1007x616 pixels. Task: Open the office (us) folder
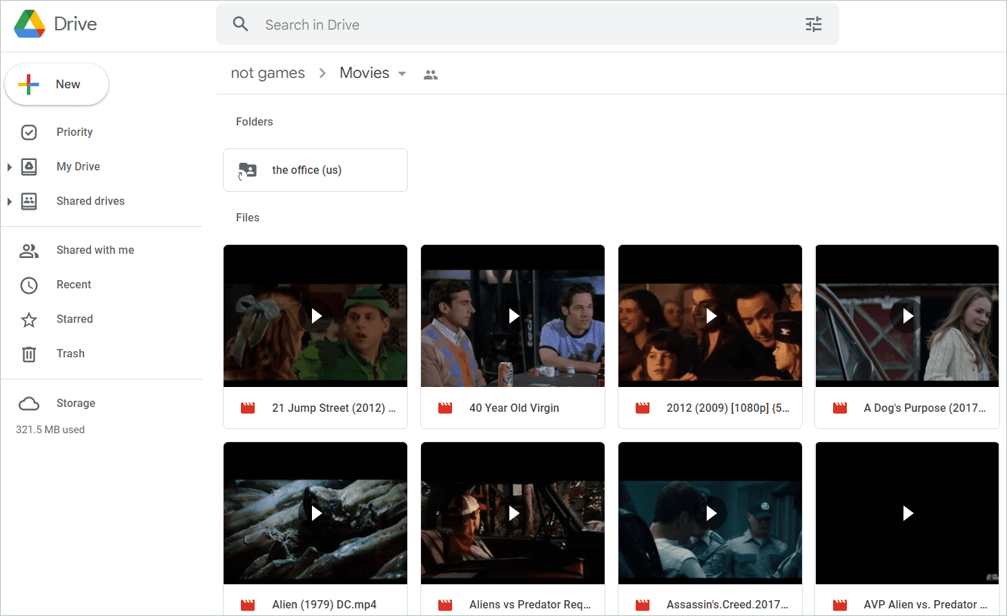click(315, 170)
